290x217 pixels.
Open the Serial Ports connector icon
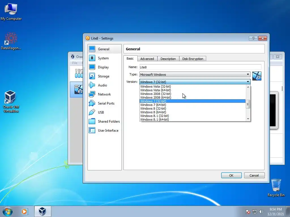click(92, 103)
